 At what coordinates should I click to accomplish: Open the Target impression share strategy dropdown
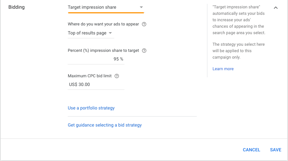[x=106, y=7]
